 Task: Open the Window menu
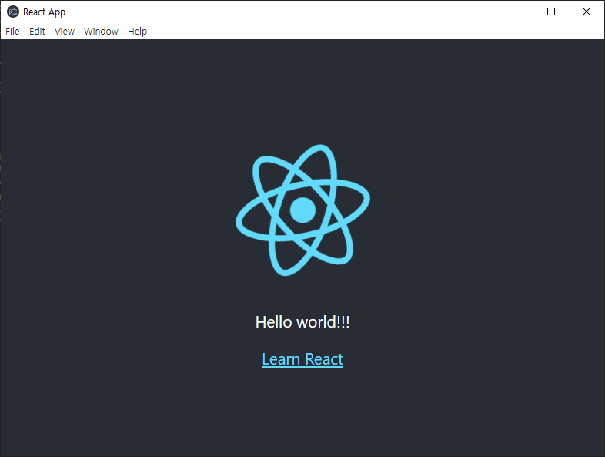click(x=101, y=32)
